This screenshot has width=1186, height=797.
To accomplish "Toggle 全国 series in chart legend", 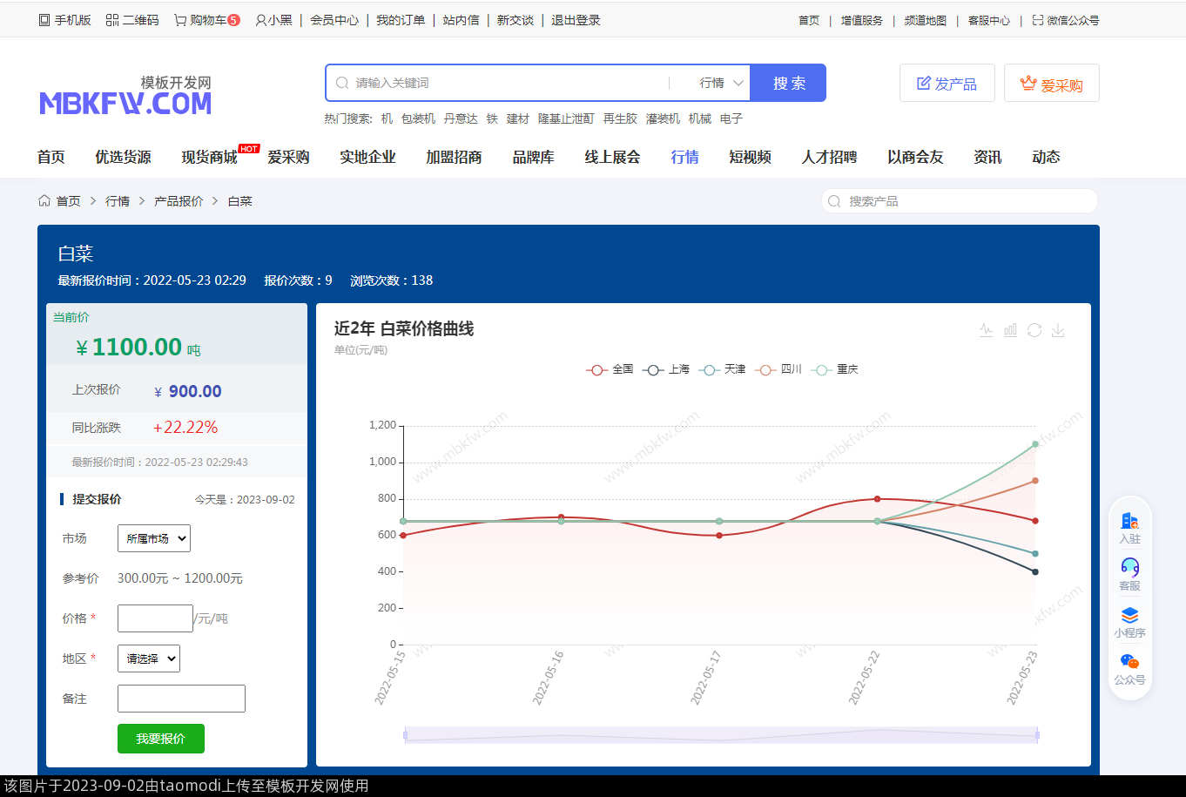I will (610, 369).
